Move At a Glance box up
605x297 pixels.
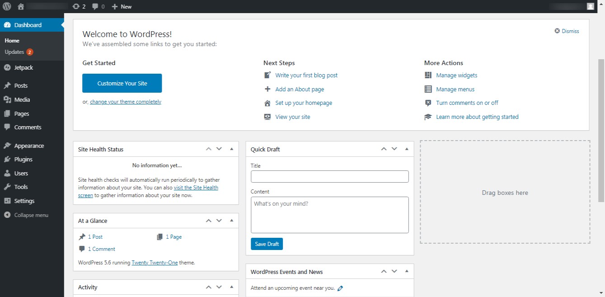[209, 221]
